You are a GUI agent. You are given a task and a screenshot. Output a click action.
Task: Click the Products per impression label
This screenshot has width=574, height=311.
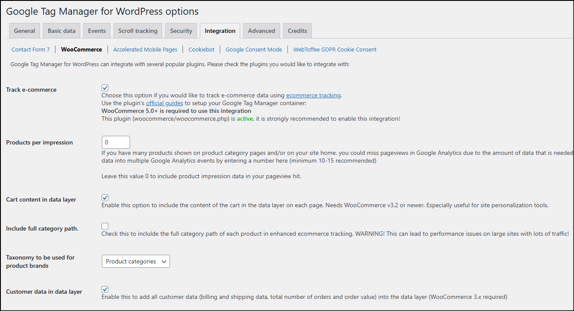(39, 142)
